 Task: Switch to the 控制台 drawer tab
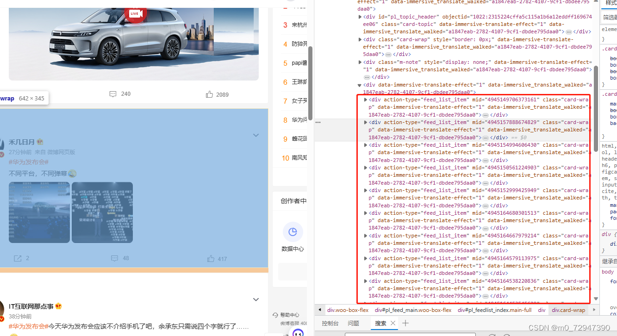point(330,323)
